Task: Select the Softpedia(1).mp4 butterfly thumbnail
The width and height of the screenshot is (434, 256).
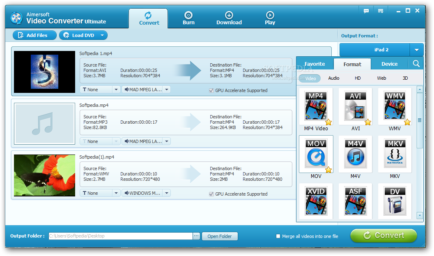Action: (45, 175)
